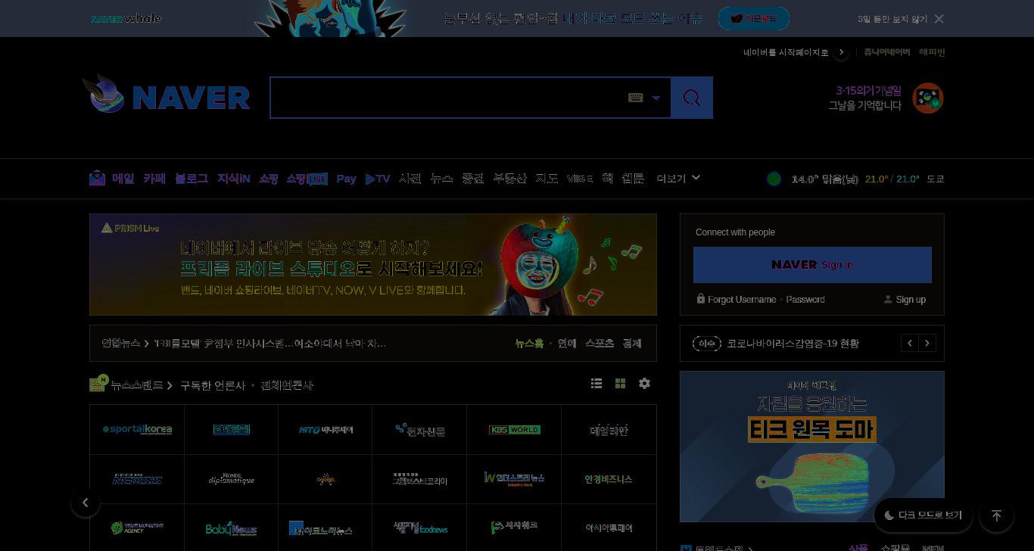Expand the search autocomplete dropdown arrow
Viewport: 1034px width, 551px height.
click(656, 98)
